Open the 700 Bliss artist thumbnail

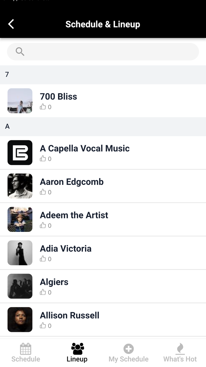click(20, 101)
